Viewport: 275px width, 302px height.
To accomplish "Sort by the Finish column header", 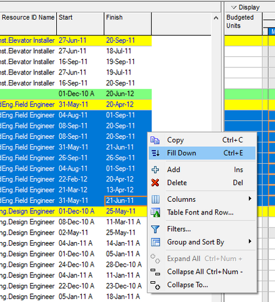I will pos(128,23).
